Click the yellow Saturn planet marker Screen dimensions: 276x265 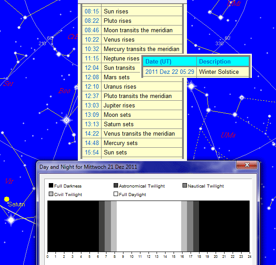point(7,199)
